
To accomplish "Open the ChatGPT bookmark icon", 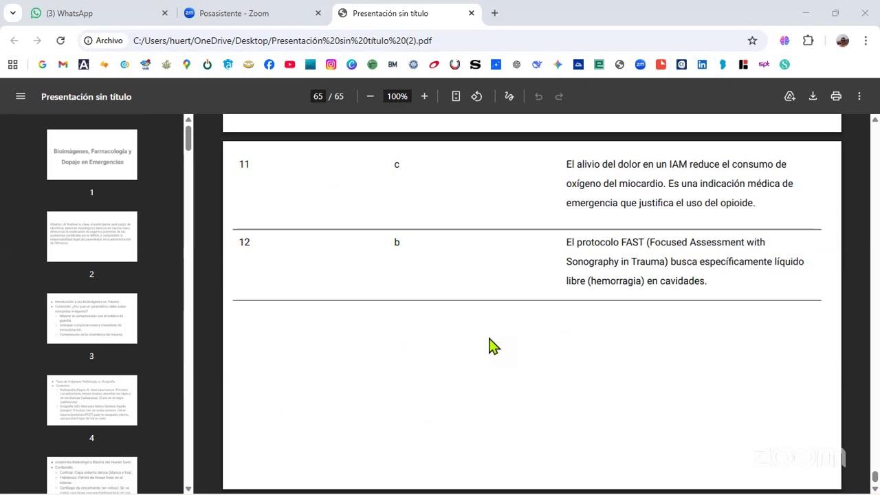I will (516, 65).
